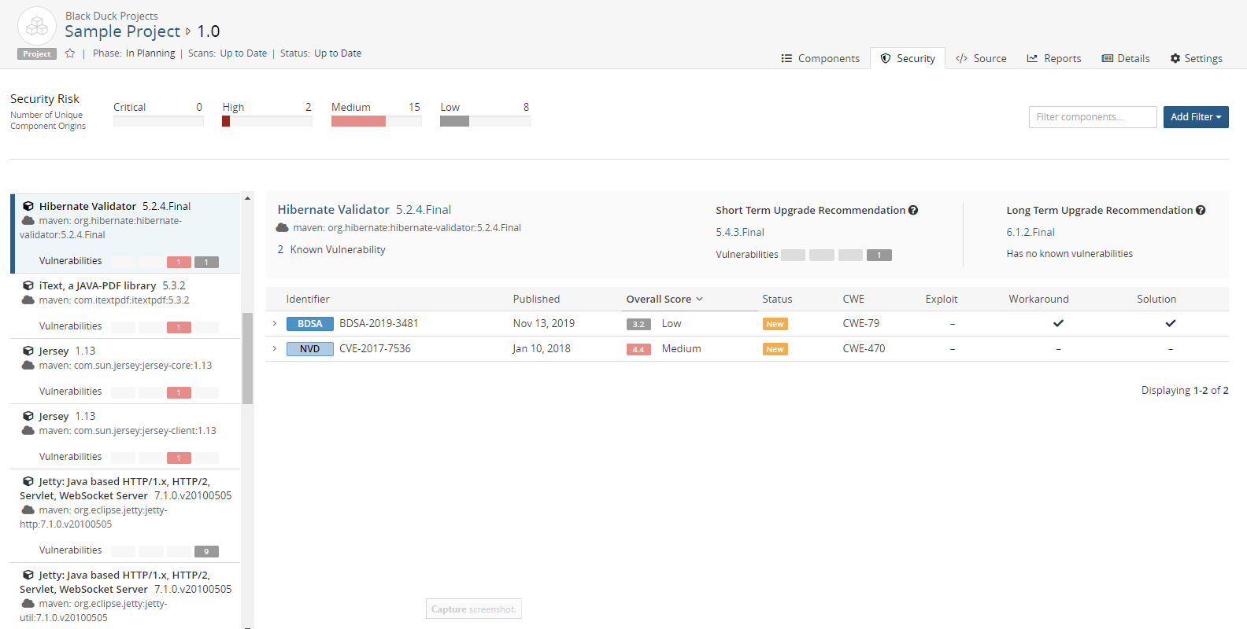Click cube icon beside Hibernate Validator list item
Image resolution: width=1247 pixels, height=629 pixels.
tap(28, 207)
